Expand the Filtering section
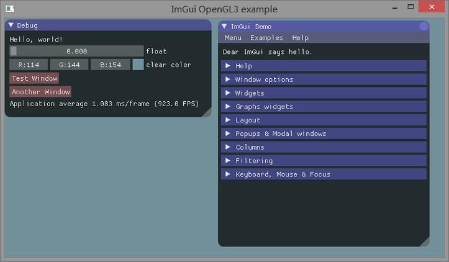 coord(324,161)
